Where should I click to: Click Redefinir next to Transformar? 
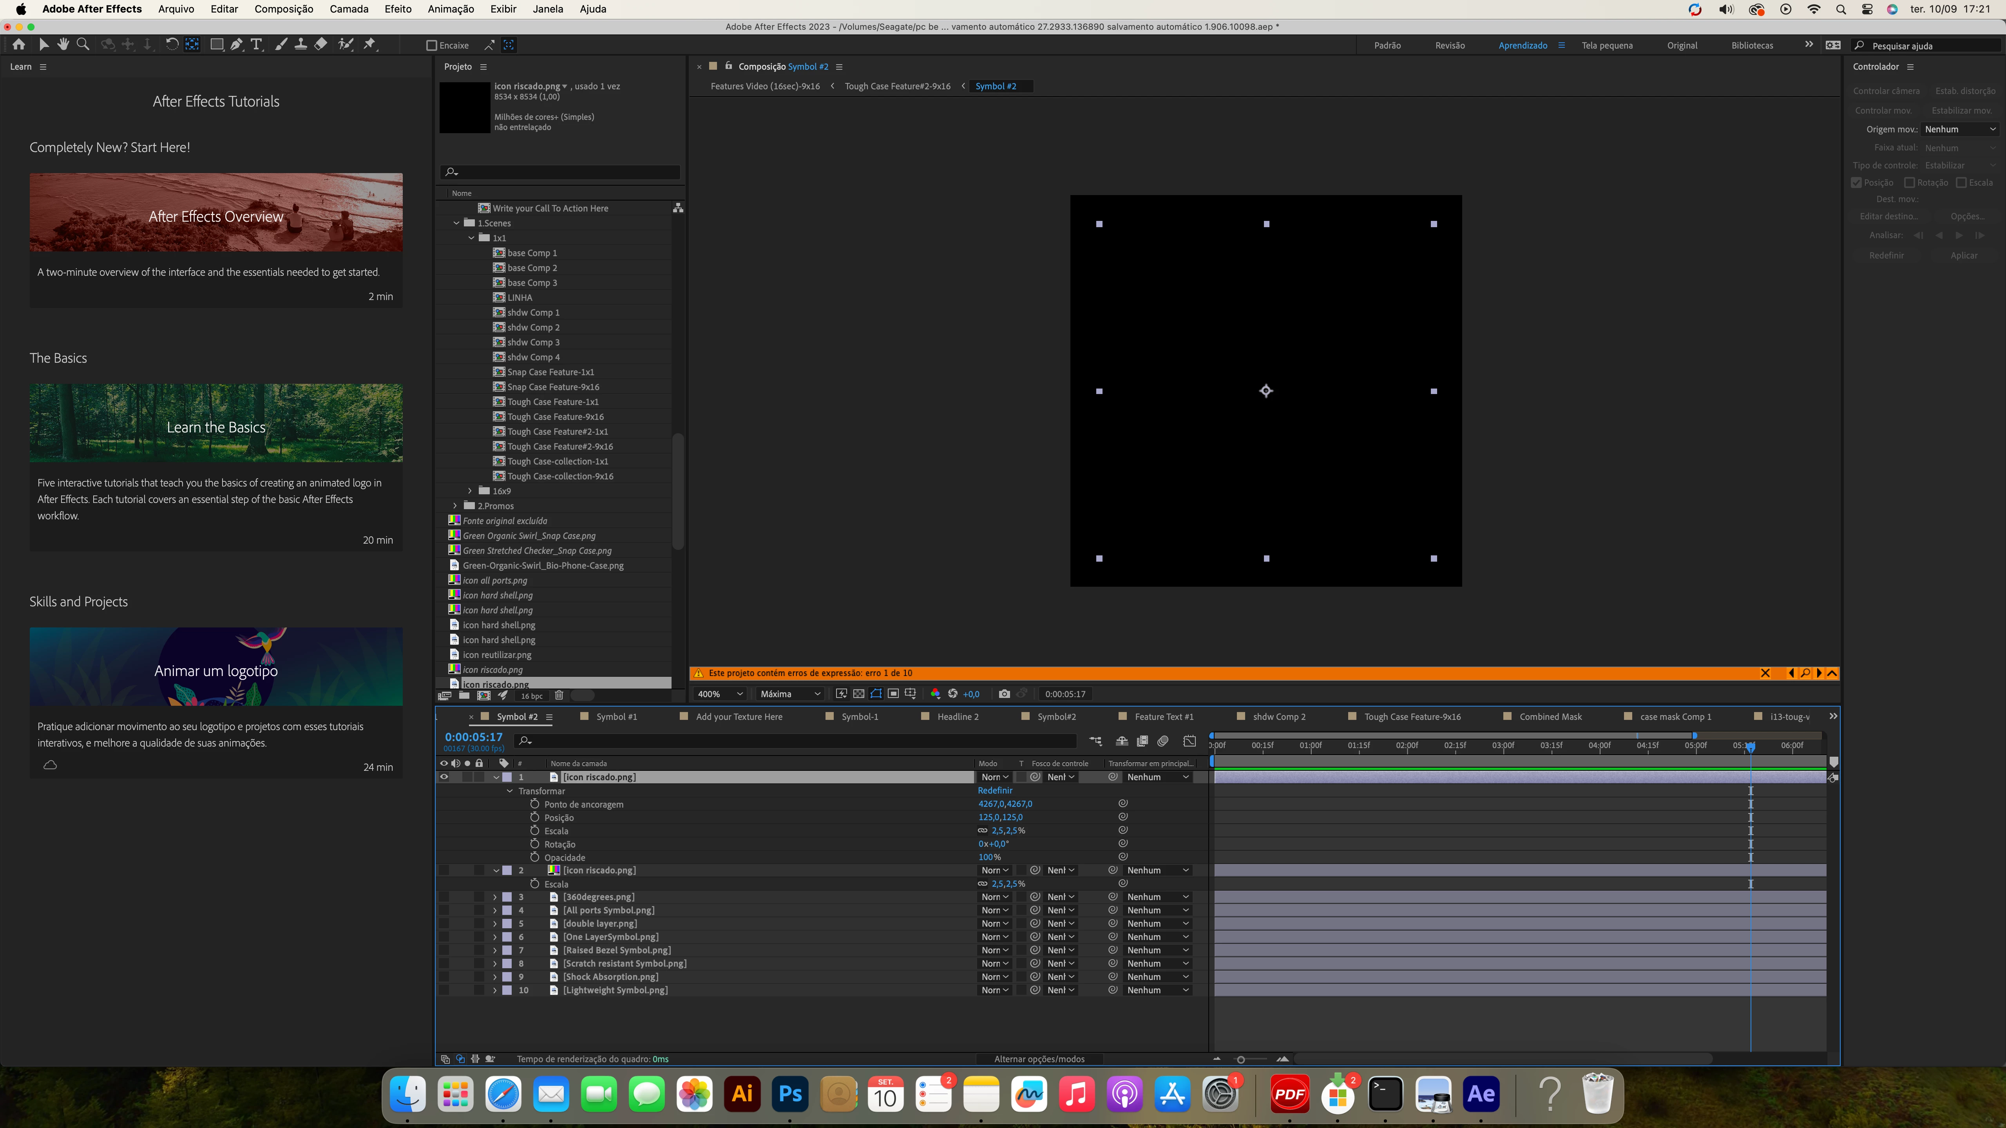tap(994, 790)
